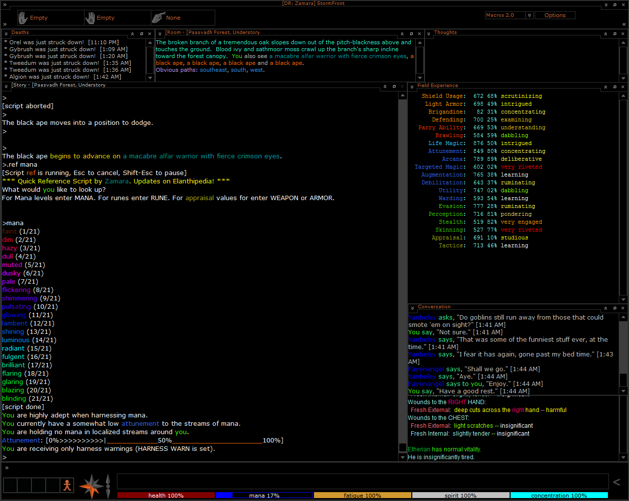Open the Room panel menu chevron
The height and width of the screenshot is (501, 629).
[160, 34]
